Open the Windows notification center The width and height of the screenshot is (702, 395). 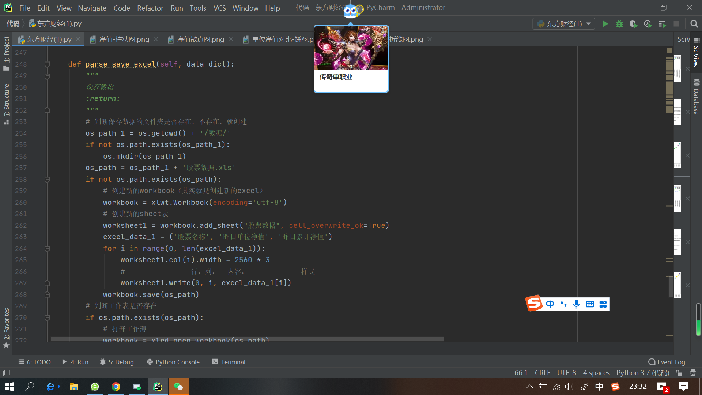(683, 386)
